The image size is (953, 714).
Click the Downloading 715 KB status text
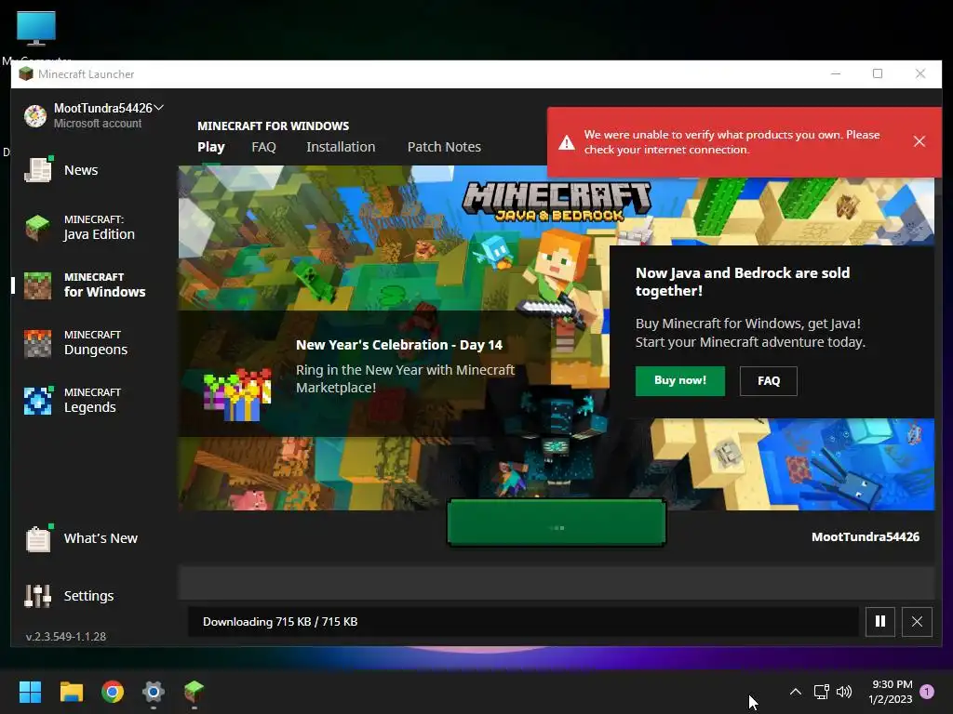280,622
